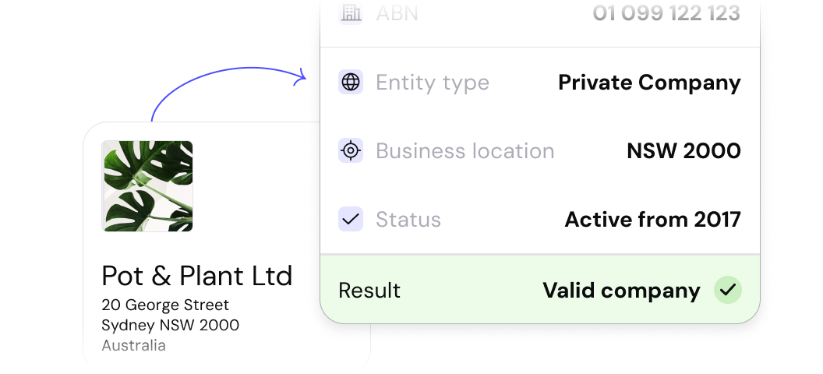Screen dimensions: 823x374
Task: Click the Private Company value
Action: click(x=649, y=83)
